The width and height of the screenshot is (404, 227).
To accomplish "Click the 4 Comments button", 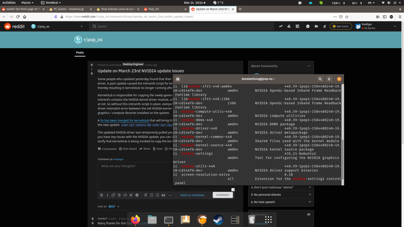I will pyautogui.click(x=107, y=149).
